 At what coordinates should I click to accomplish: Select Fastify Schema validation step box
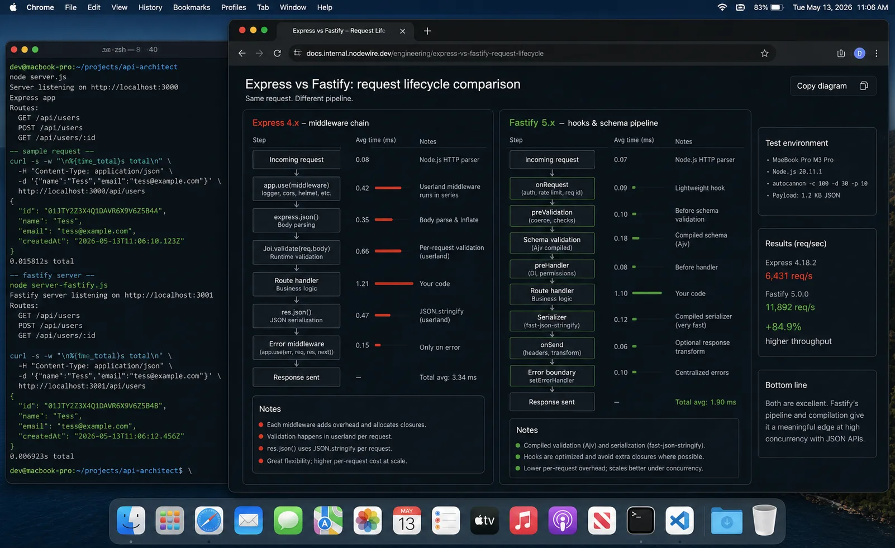[552, 243]
